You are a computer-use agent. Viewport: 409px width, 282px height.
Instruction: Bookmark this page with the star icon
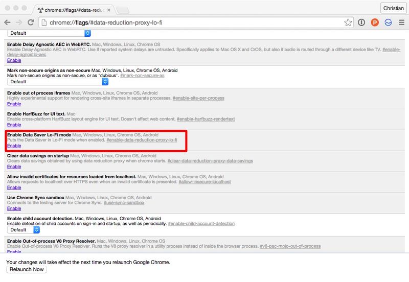pos(348,22)
